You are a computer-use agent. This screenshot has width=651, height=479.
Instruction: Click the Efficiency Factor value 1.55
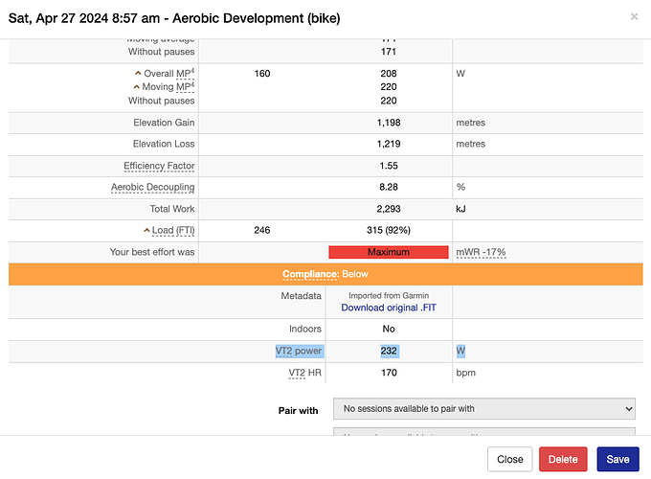(389, 166)
